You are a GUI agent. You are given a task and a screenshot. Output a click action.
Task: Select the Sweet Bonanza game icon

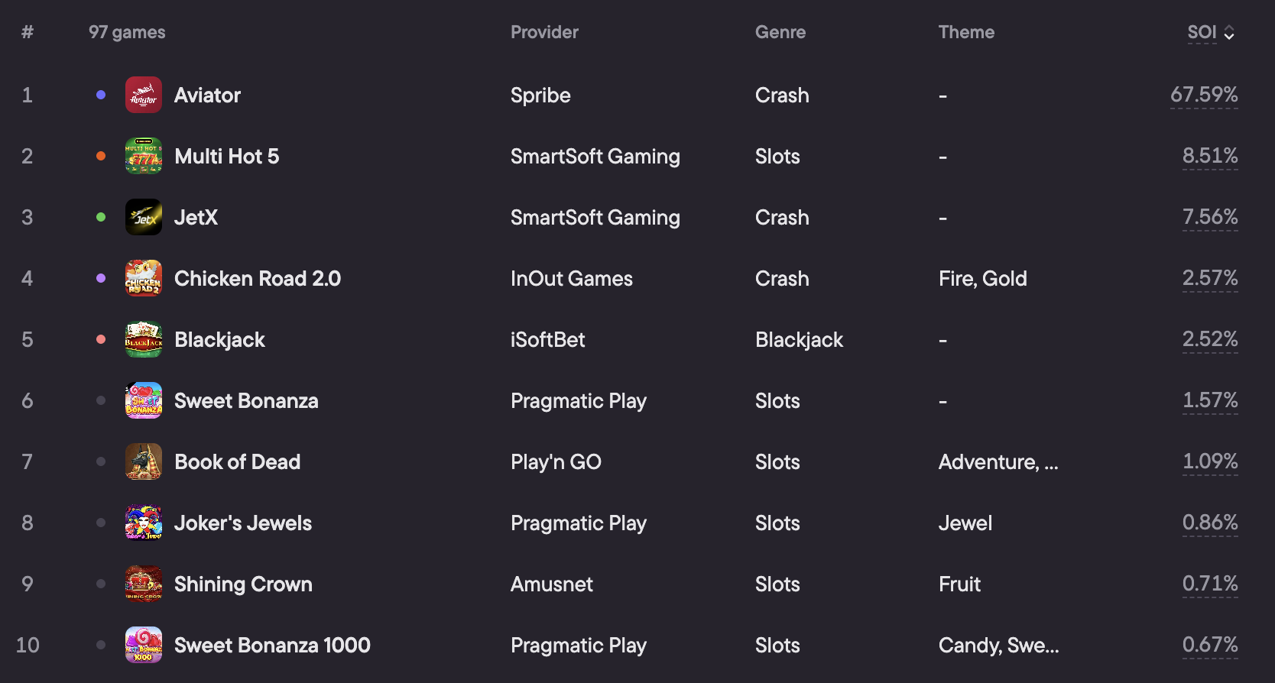coord(144,400)
